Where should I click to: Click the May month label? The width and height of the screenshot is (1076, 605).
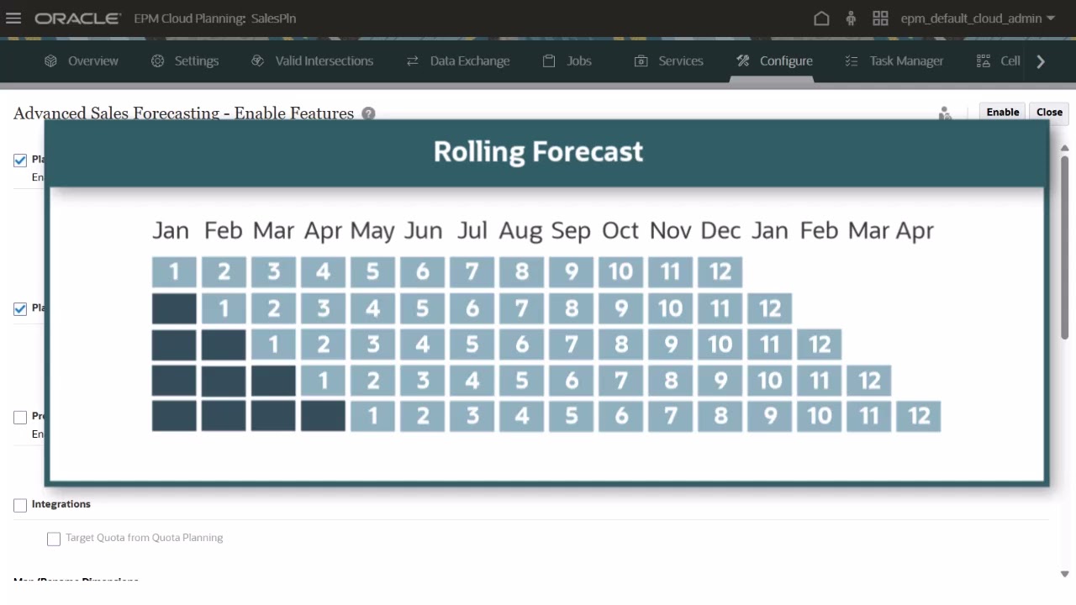[x=372, y=231]
